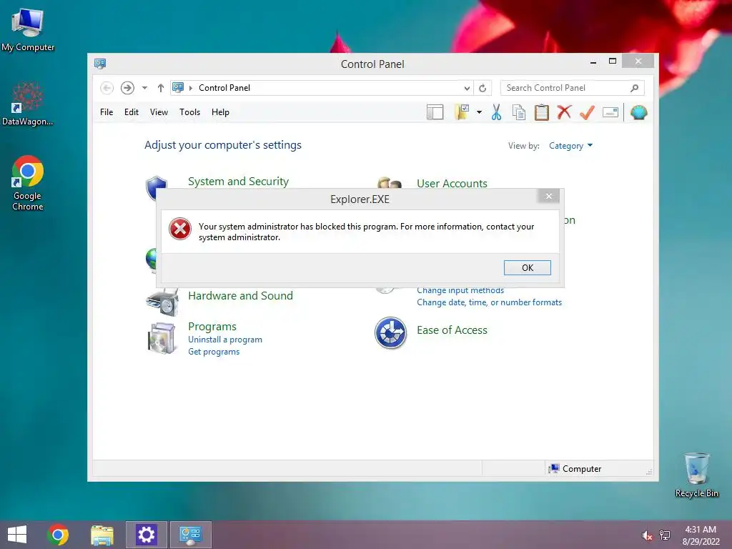Click the folder options toolbar icon

(x=462, y=112)
